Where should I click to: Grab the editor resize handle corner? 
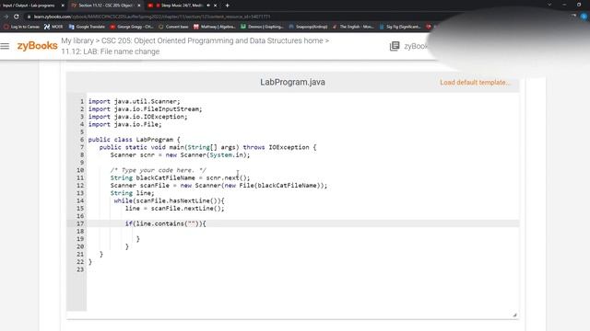click(514, 314)
